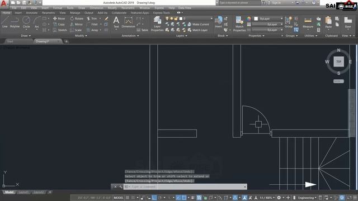Toggle the grid display in status bar
Viewport: 358px width, 201px height.
[x=128, y=198]
